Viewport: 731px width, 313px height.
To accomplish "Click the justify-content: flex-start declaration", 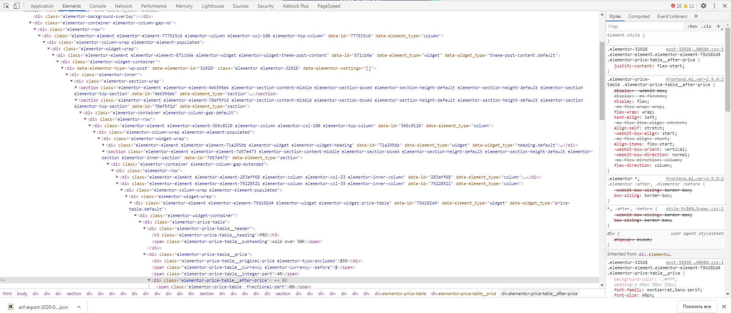I will coord(649,66).
